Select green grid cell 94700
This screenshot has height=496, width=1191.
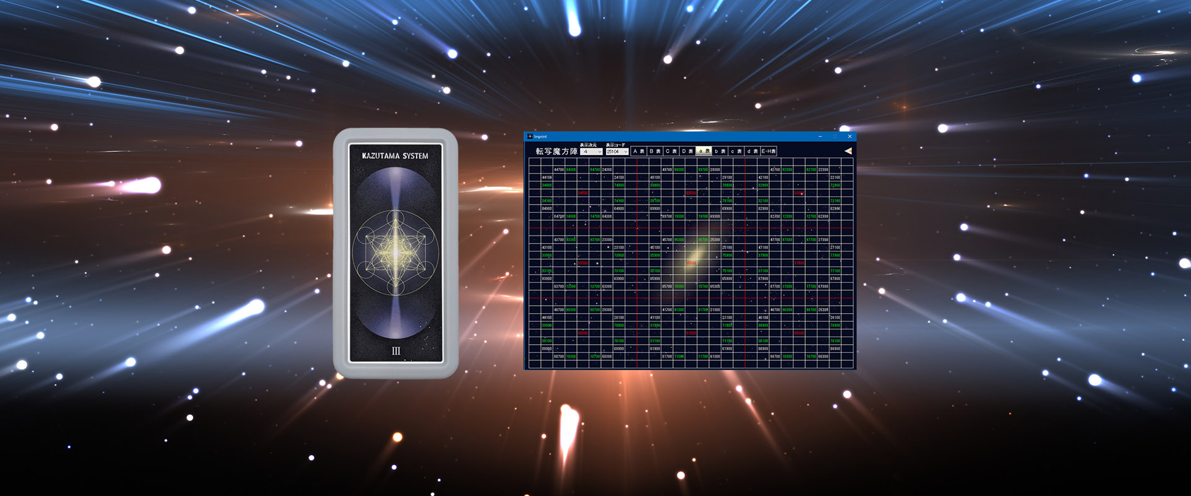pos(595,170)
